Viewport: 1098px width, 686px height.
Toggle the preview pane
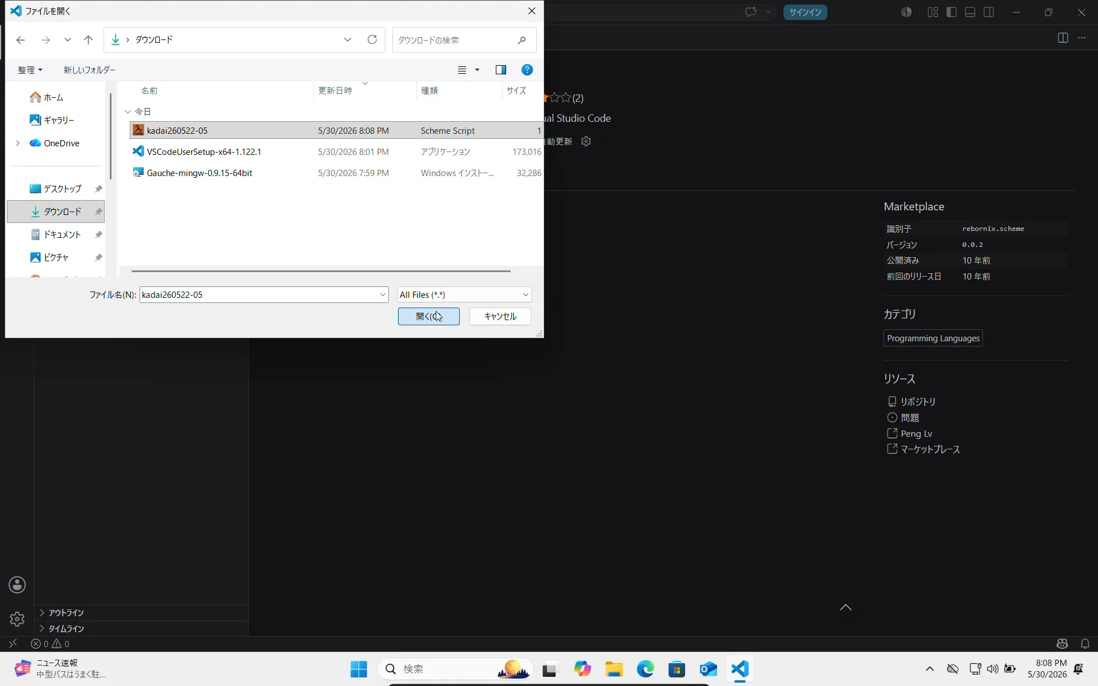(501, 70)
